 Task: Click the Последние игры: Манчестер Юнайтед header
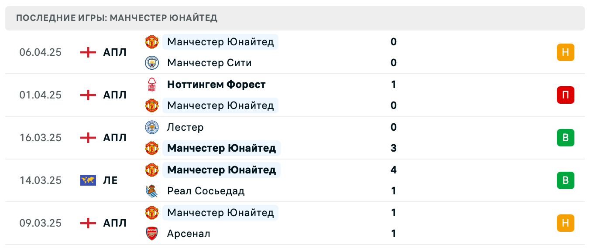[x=117, y=18]
